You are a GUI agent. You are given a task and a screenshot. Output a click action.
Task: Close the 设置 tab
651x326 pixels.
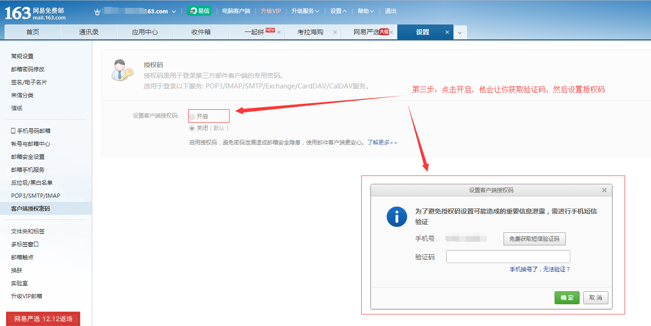coord(447,32)
